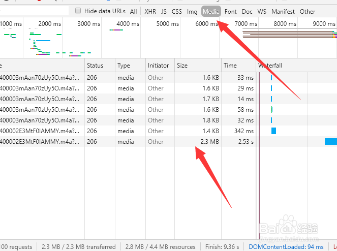Sort by the Status column header

pos(100,66)
